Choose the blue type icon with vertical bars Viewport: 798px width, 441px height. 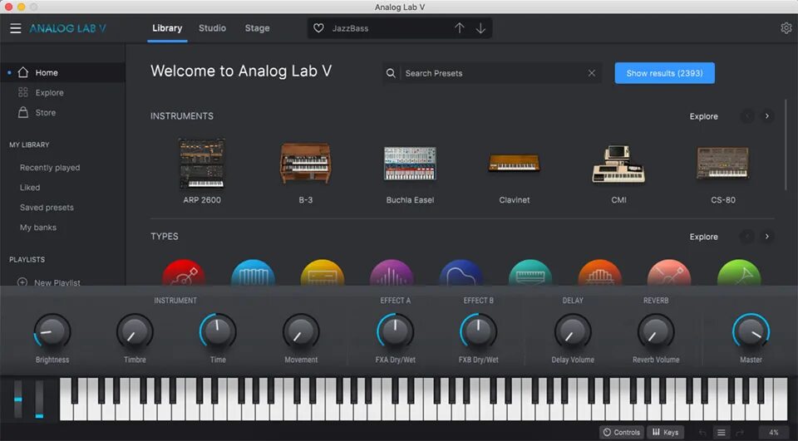(x=253, y=273)
